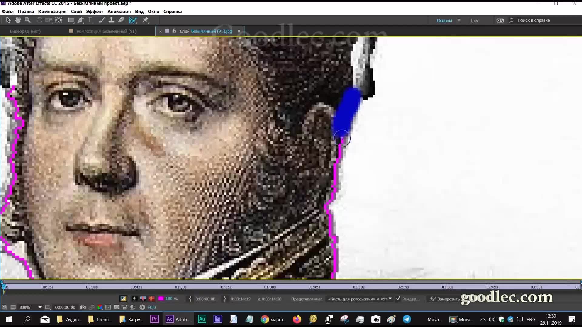This screenshot has width=582, height=327.
Task: Select the Selection arrow tool
Action: [8, 20]
